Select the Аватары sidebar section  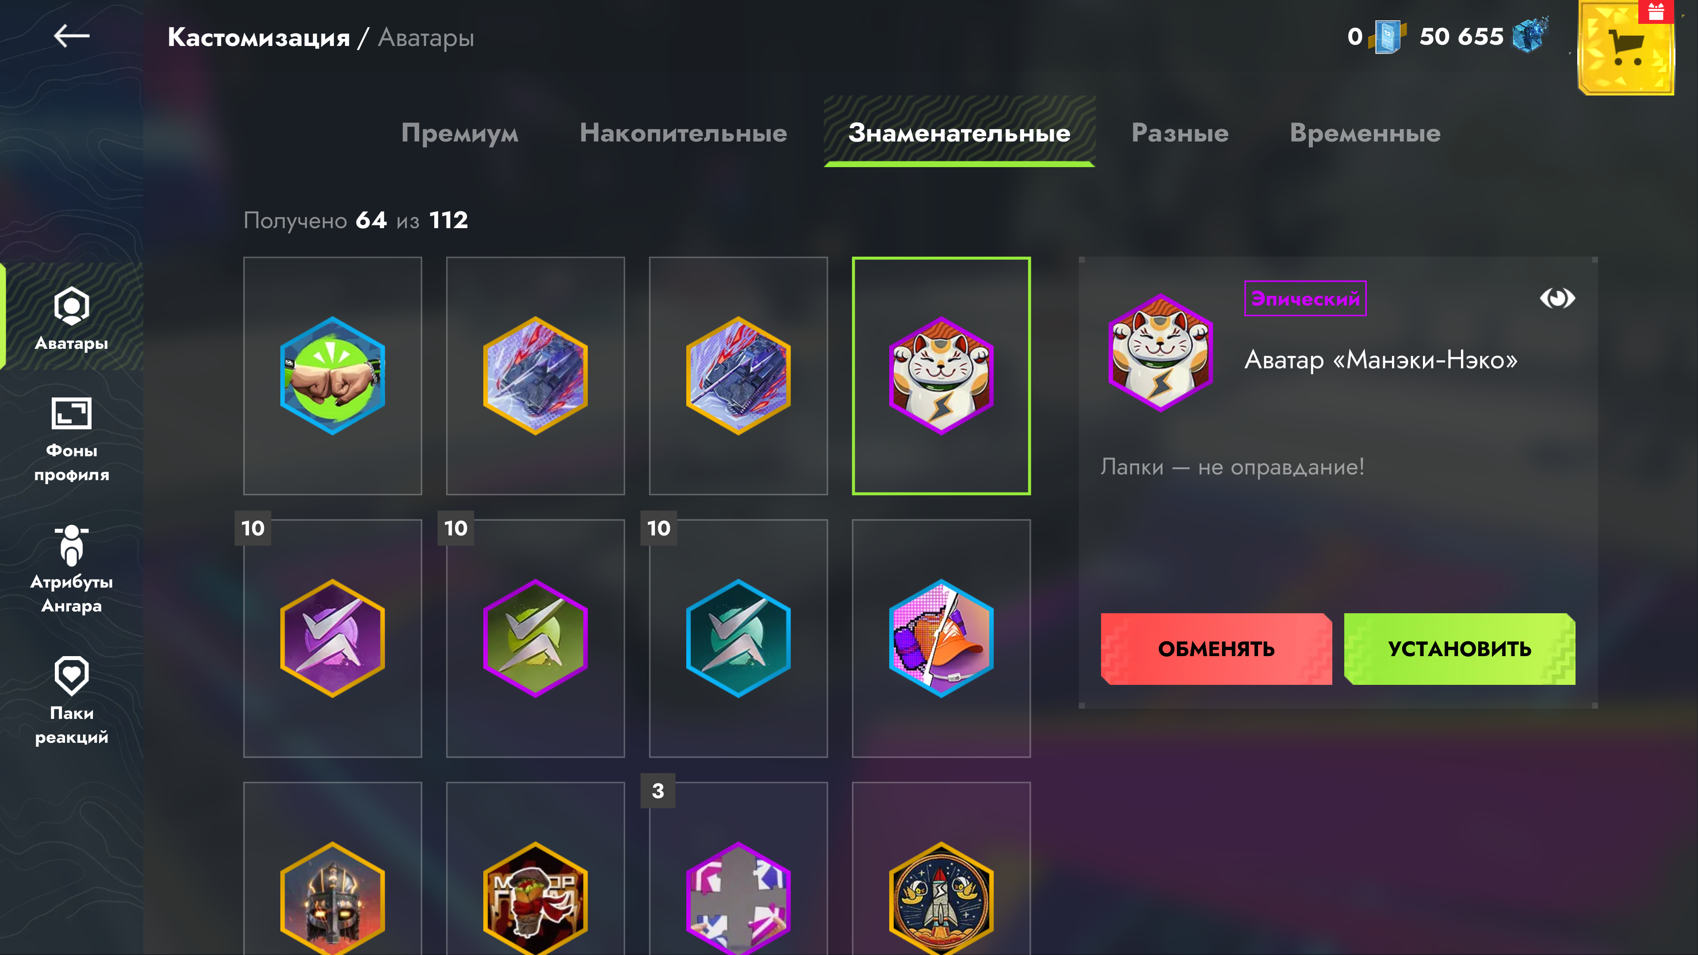pos(71,318)
